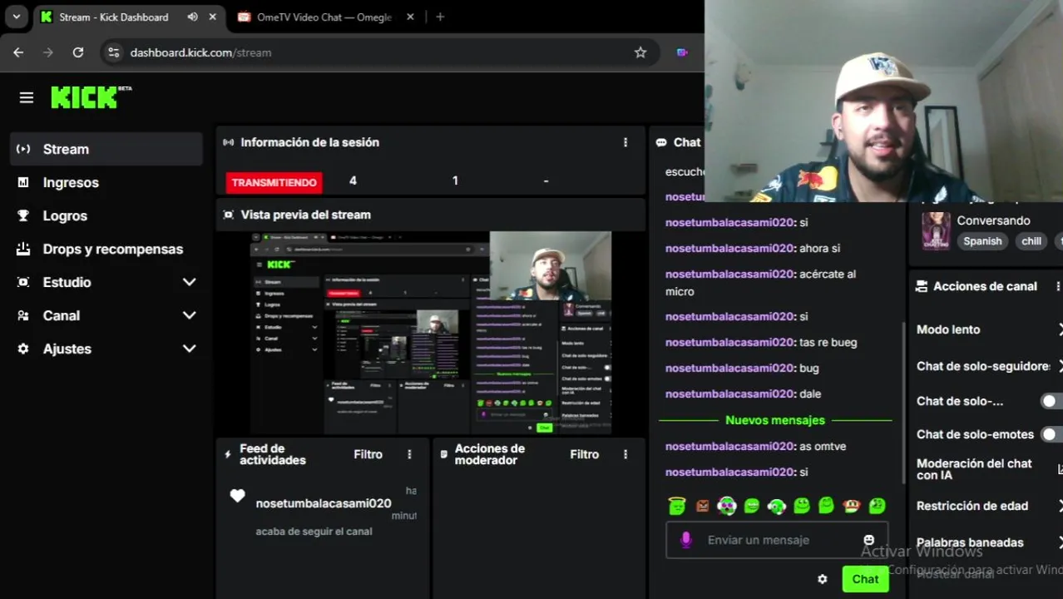Click the Logros trophy icon in the sidebar
Viewport: 1063px width, 599px height.
coord(23,215)
